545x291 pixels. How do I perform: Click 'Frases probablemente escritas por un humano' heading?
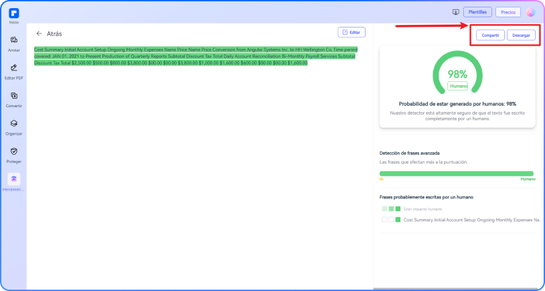(426, 197)
